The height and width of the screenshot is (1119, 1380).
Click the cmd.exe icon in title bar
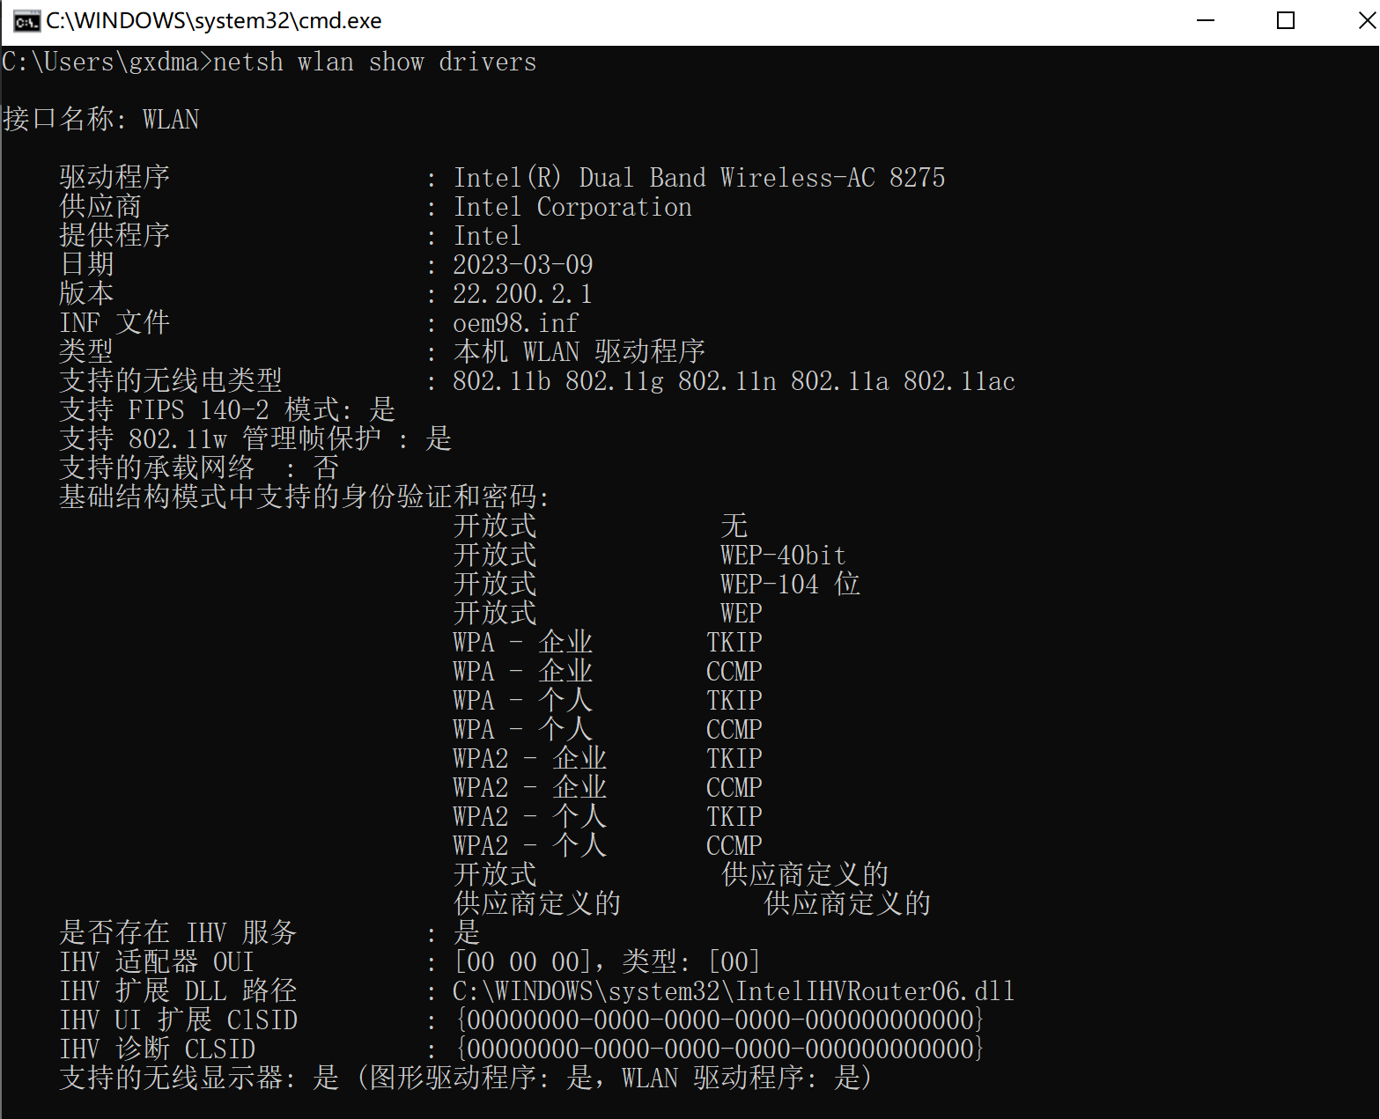click(x=26, y=21)
